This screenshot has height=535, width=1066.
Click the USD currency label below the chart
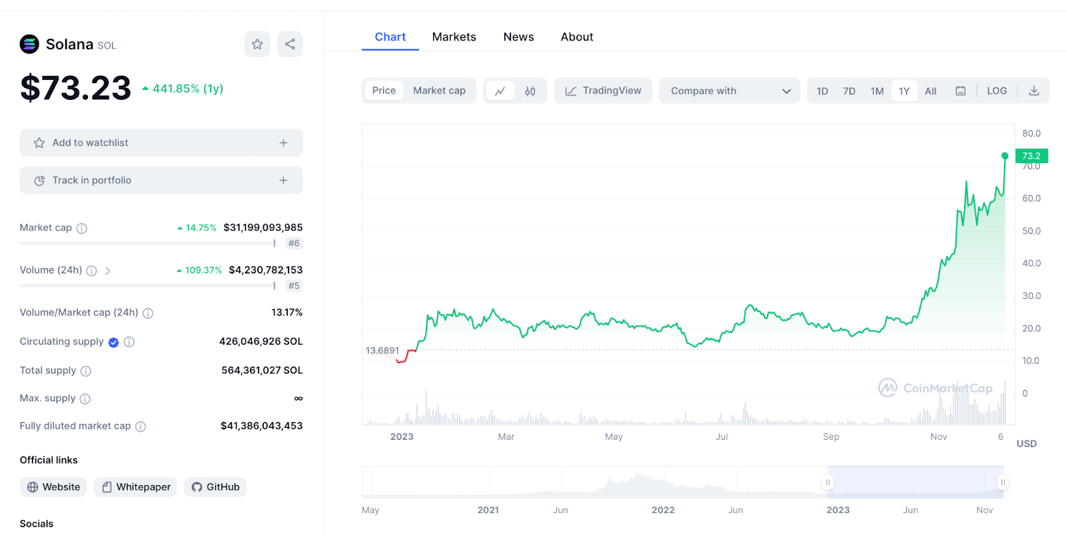(1027, 444)
